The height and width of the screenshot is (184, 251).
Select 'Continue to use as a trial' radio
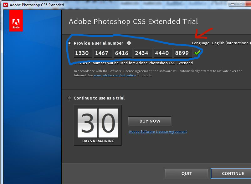69,98
